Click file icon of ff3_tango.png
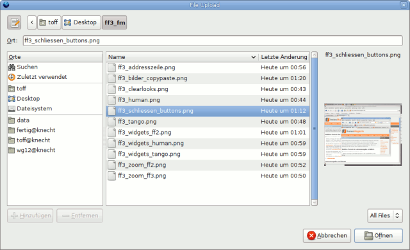 click(x=112, y=122)
